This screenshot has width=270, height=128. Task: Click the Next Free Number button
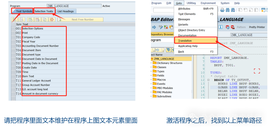pyautogui.click(x=80, y=20)
